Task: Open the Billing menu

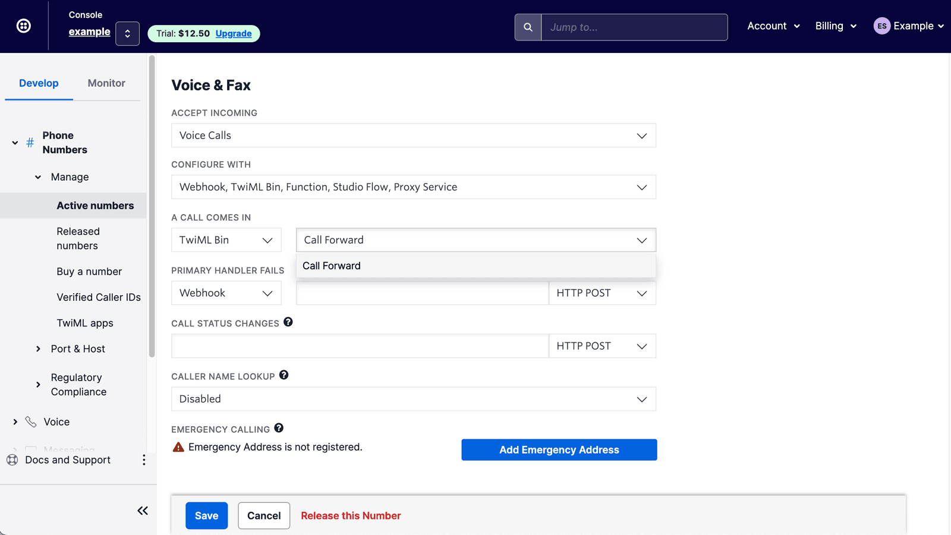Action: pos(835,26)
